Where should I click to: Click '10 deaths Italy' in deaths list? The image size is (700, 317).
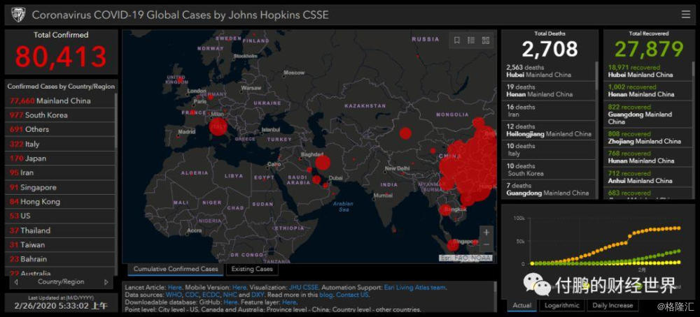click(549, 149)
